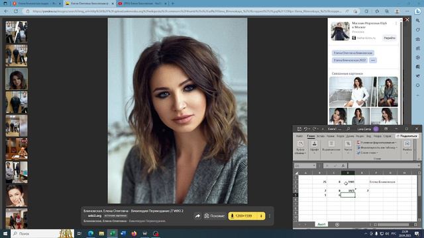Select column D header in Excel
Image resolution: width=424 pixels, height=238 pixels.
click(x=348, y=173)
